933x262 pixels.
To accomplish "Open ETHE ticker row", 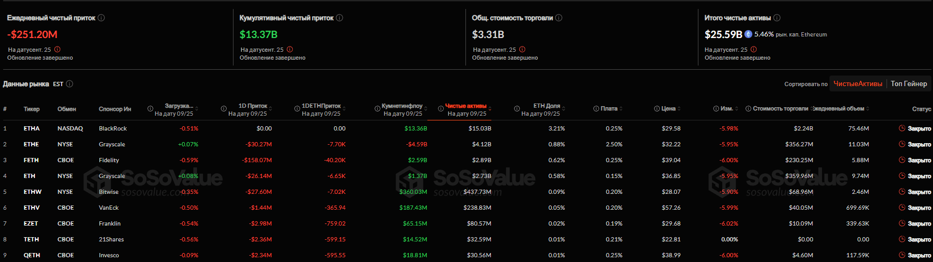I will coord(466,144).
